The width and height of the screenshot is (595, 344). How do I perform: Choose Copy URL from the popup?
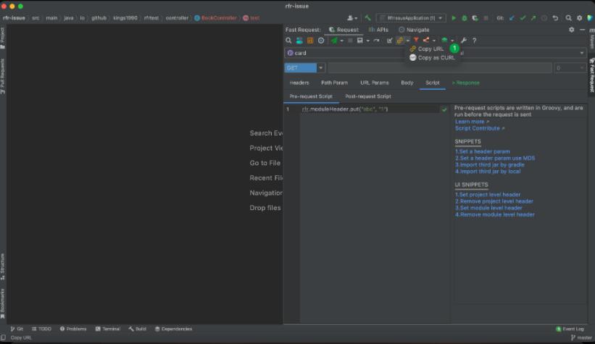pyautogui.click(x=430, y=49)
